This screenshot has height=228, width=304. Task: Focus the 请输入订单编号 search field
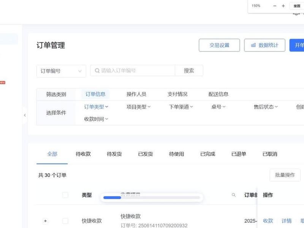[133, 71]
